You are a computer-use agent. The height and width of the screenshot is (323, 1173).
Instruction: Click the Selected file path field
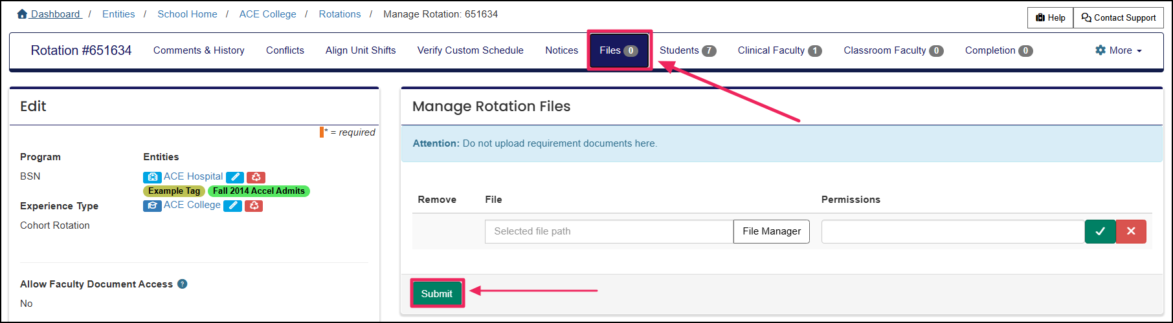click(x=609, y=231)
